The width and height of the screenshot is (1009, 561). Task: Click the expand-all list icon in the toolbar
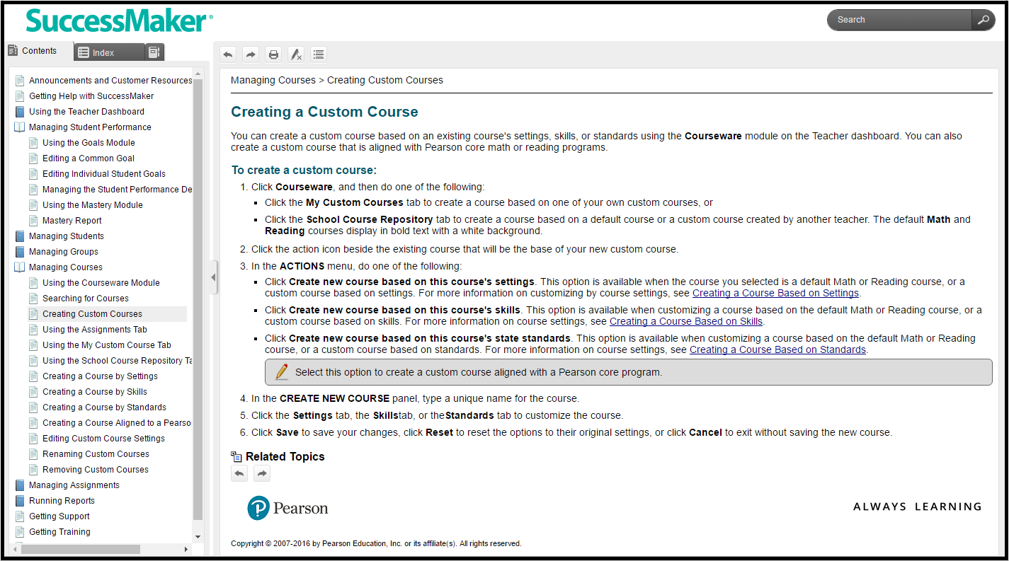[x=319, y=54]
